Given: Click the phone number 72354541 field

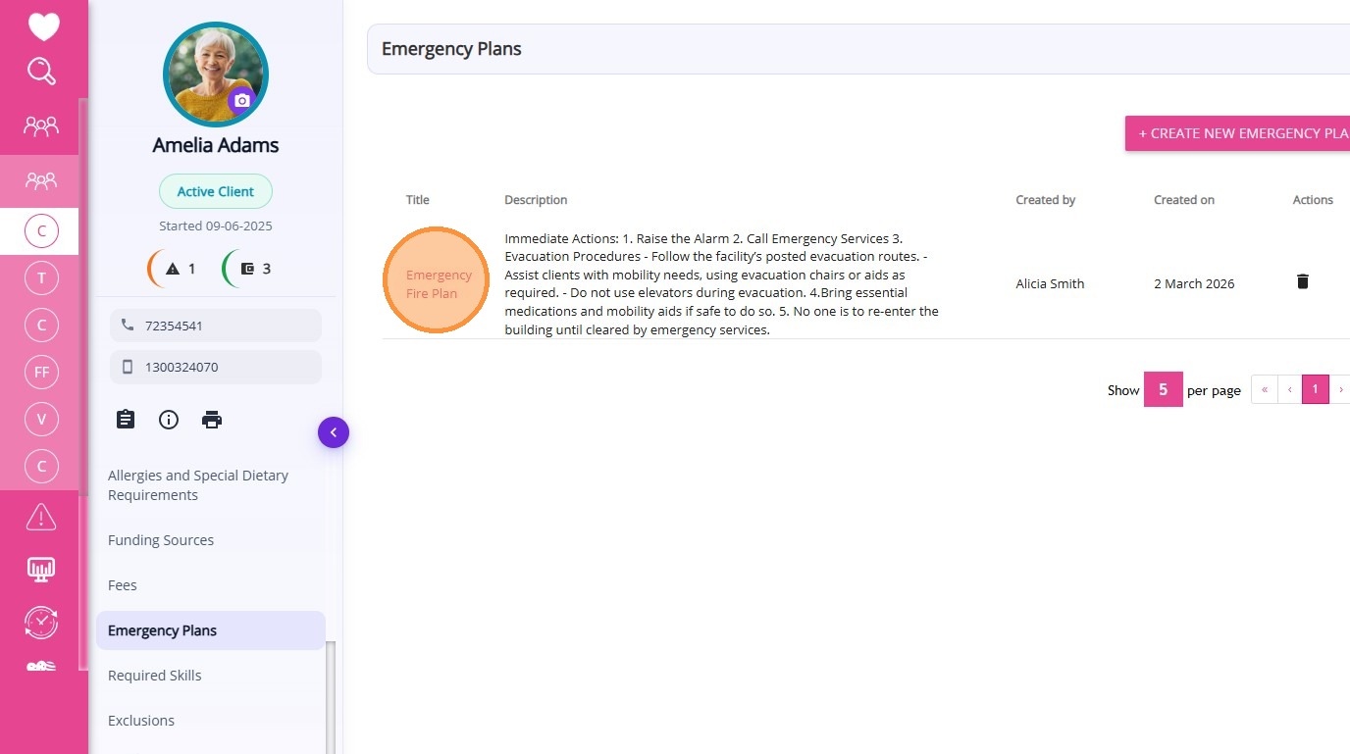Looking at the screenshot, I should click(216, 326).
